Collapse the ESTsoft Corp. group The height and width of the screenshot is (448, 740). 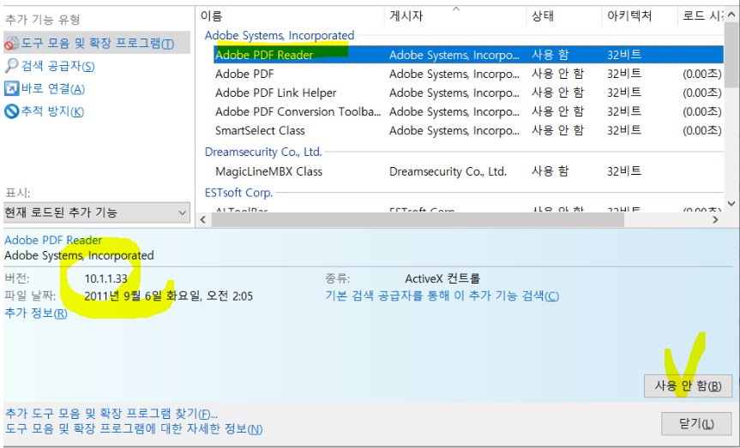click(x=238, y=193)
